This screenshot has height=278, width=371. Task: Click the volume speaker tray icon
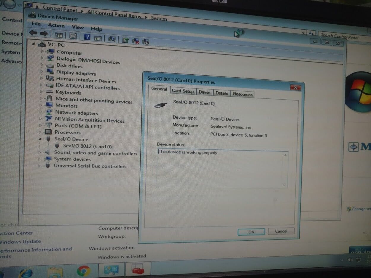[x=350, y=259]
